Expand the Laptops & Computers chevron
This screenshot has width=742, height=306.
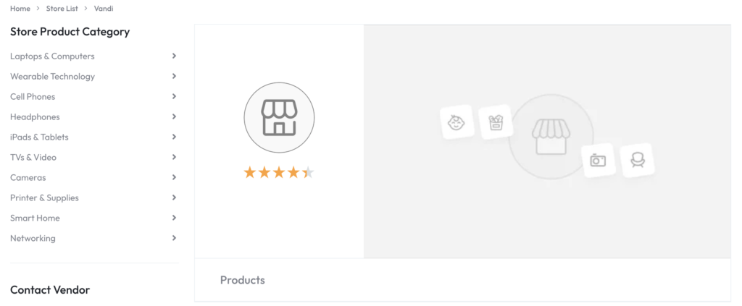click(174, 56)
